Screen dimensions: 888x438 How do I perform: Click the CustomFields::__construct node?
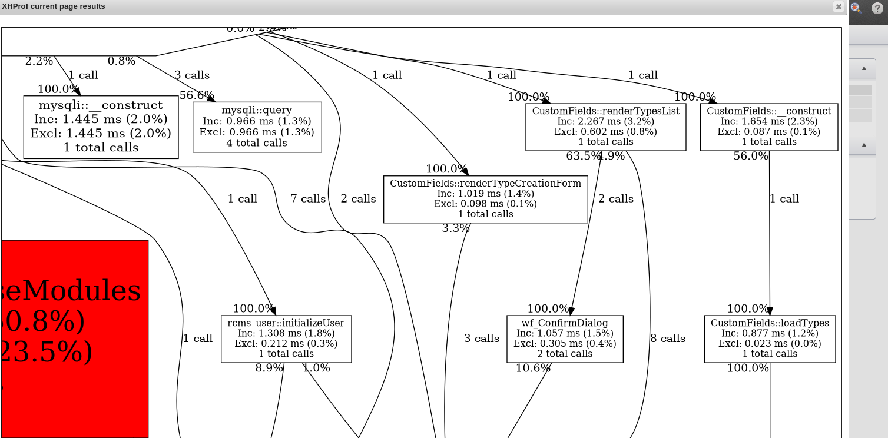pyautogui.click(x=768, y=127)
